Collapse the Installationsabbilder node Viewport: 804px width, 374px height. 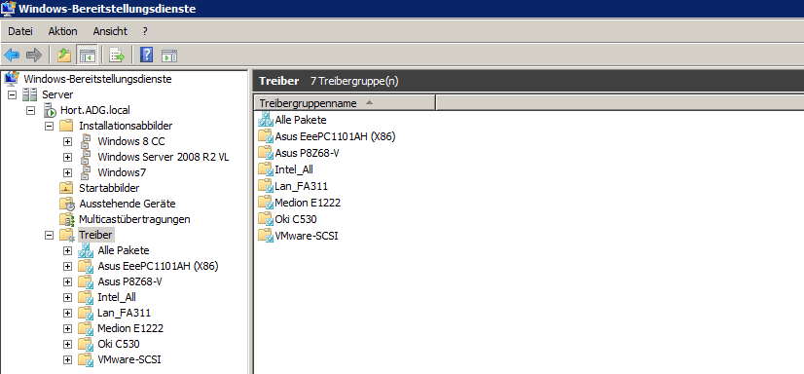tap(50, 126)
